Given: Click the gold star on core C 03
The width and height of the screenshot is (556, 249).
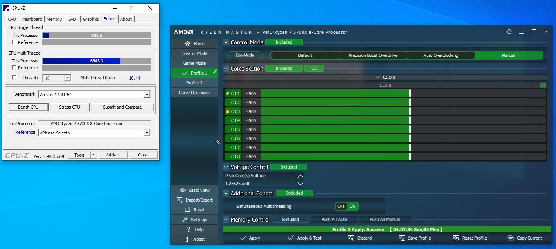Looking at the screenshot, I should 228,111.
